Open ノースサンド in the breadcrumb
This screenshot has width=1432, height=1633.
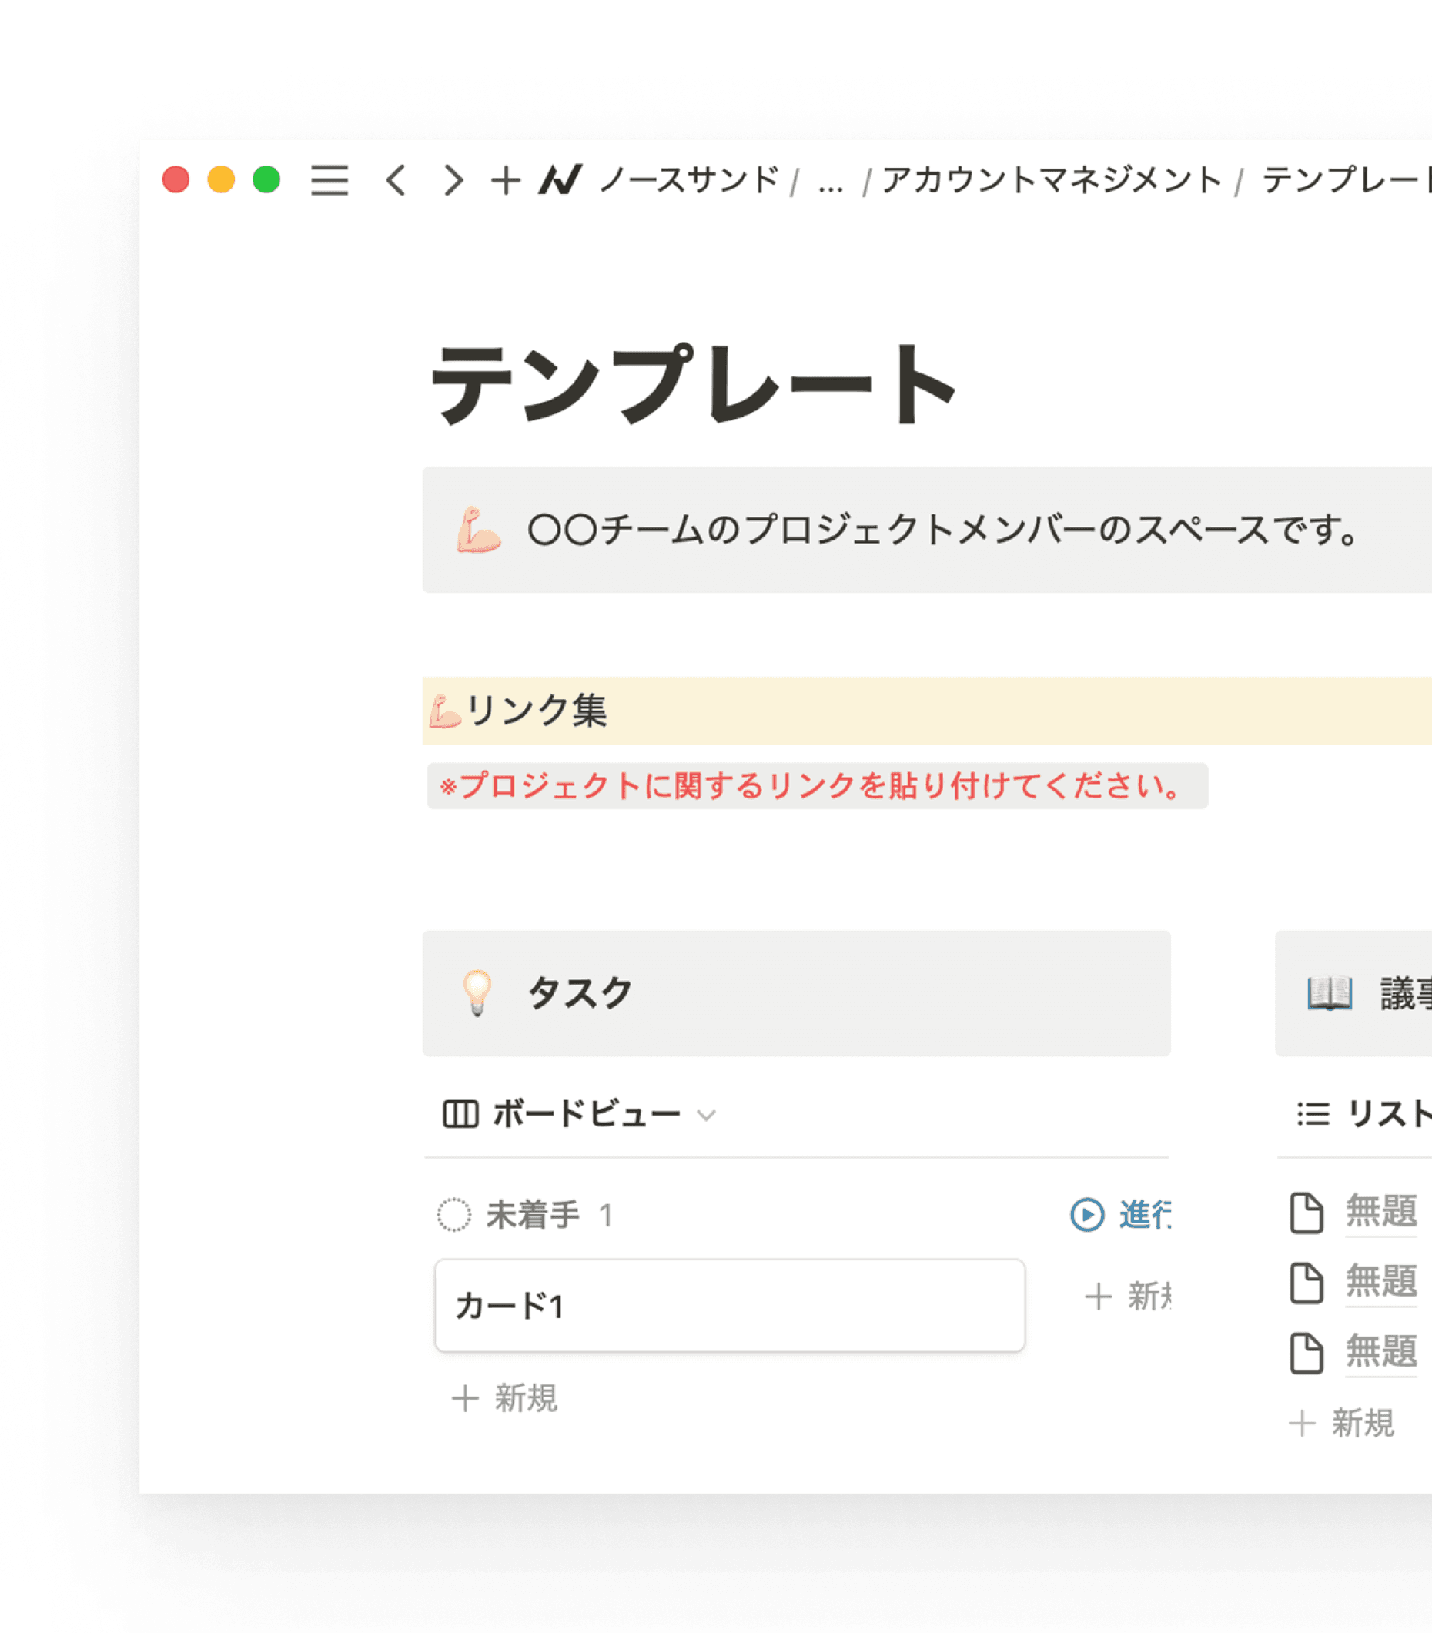[689, 181]
